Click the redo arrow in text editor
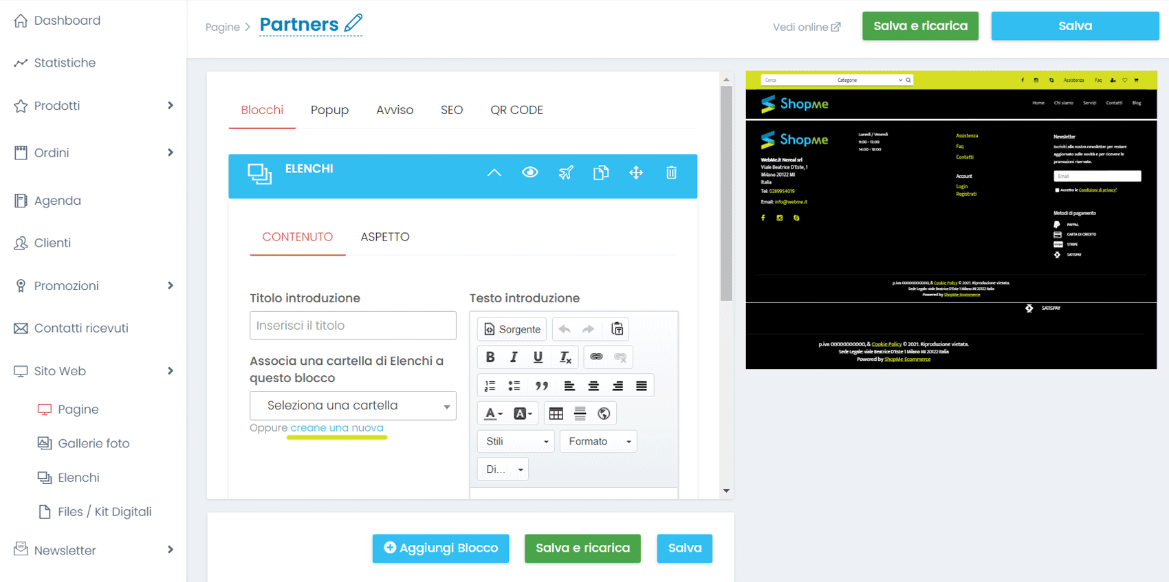 point(588,329)
